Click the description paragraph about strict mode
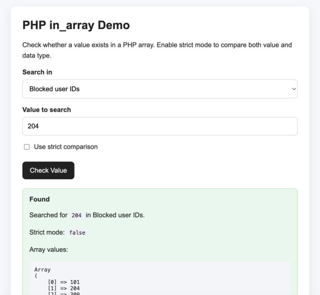Image resolution: width=320 pixels, height=295 pixels. click(x=157, y=50)
